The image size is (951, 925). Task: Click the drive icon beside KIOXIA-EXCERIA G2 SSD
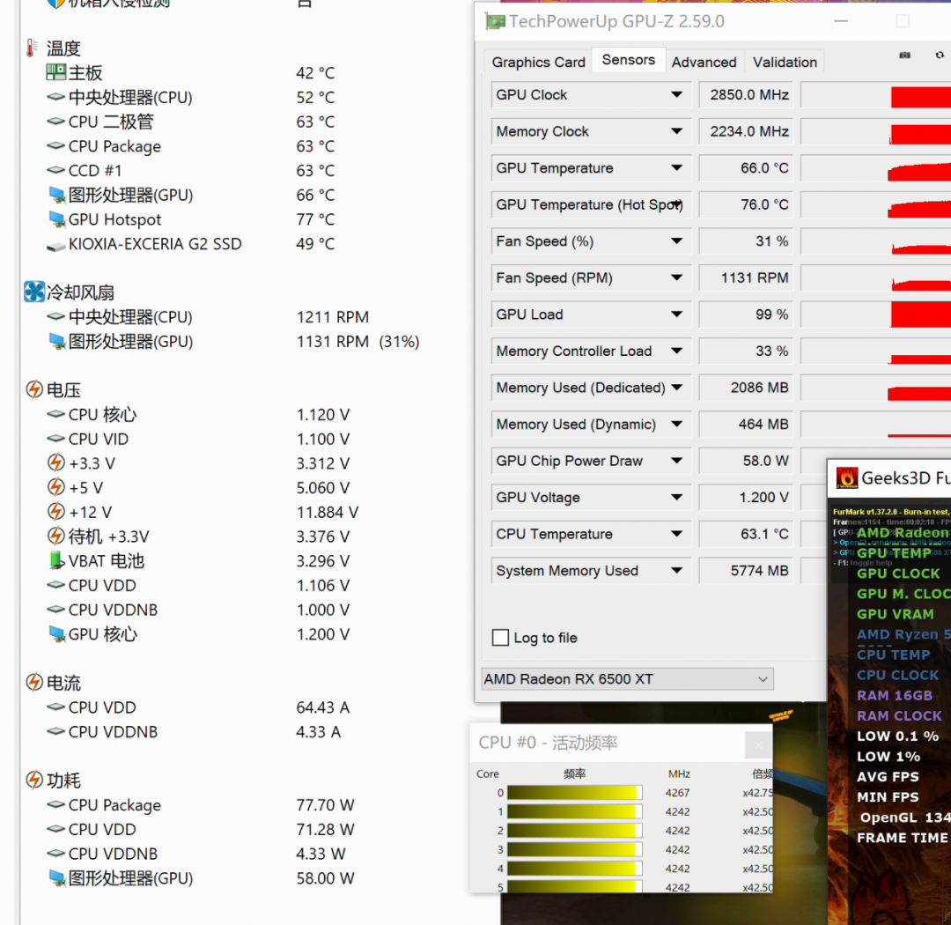coord(55,245)
